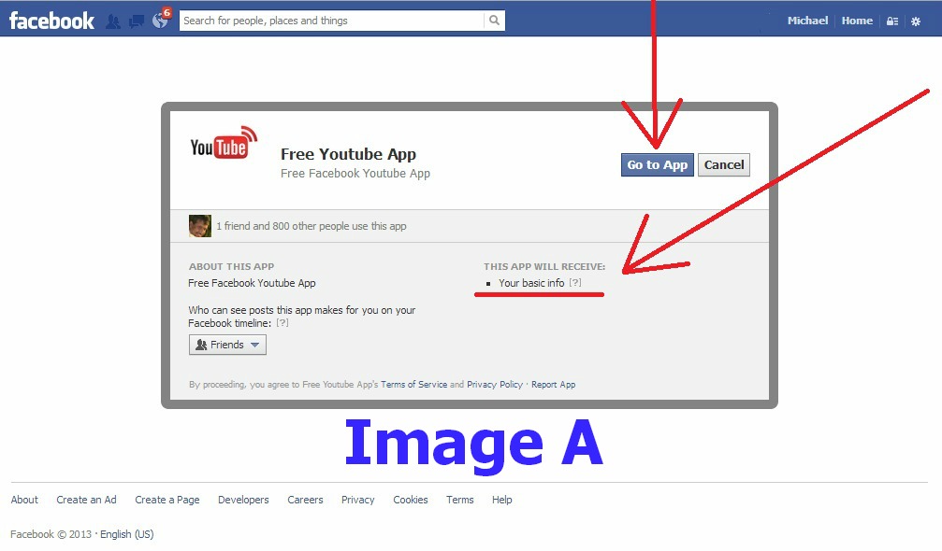Click the Go to App button

click(x=658, y=165)
